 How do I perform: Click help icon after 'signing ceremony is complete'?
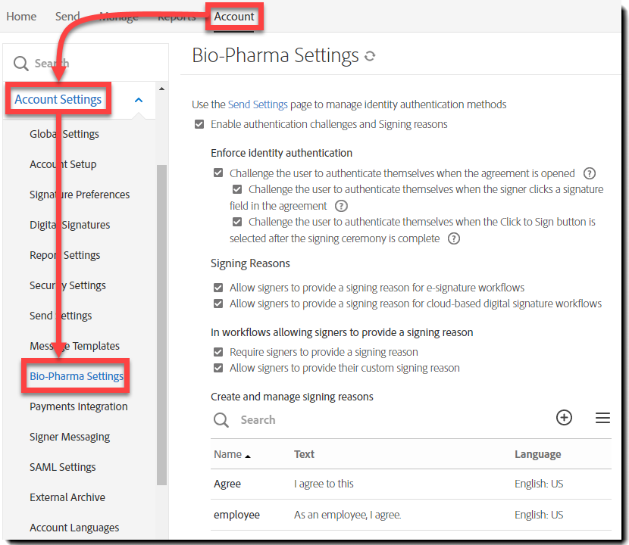pos(453,238)
